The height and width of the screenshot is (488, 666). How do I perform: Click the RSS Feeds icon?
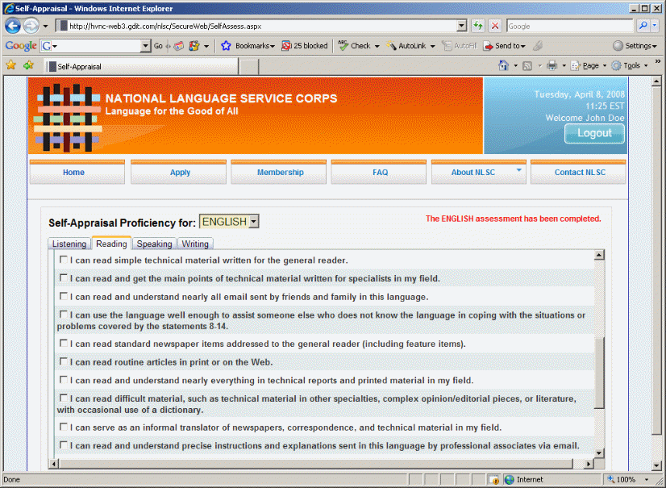tap(527, 65)
